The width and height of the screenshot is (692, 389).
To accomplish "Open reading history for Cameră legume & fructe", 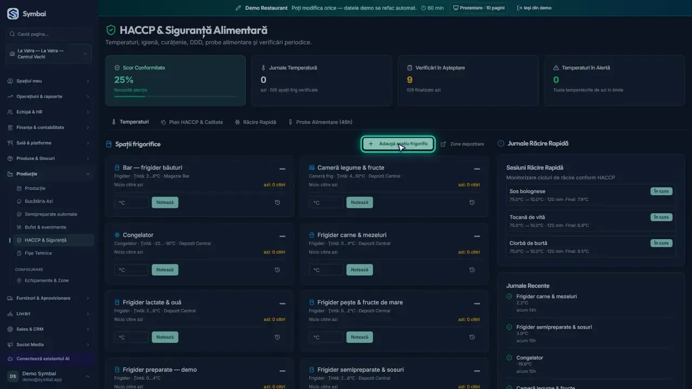I will pos(472,203).
